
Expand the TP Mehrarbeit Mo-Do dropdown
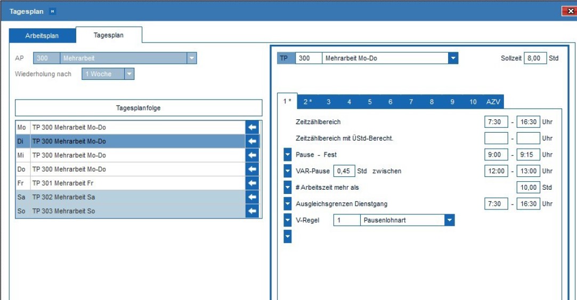pos(453,58)
